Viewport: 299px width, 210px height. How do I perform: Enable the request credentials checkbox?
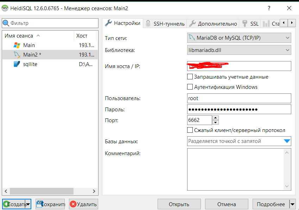click(190, 77)
